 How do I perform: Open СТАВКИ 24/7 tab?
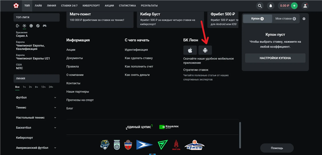pyautogui.click(x=69, y=6)
